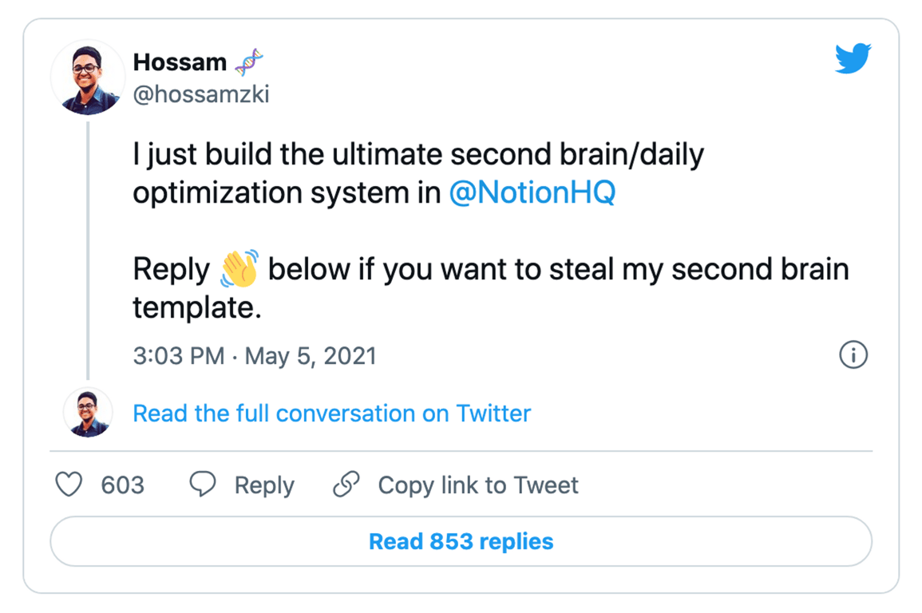
Task: Click the 603 likes count
Action: click(x=122, y=485)
